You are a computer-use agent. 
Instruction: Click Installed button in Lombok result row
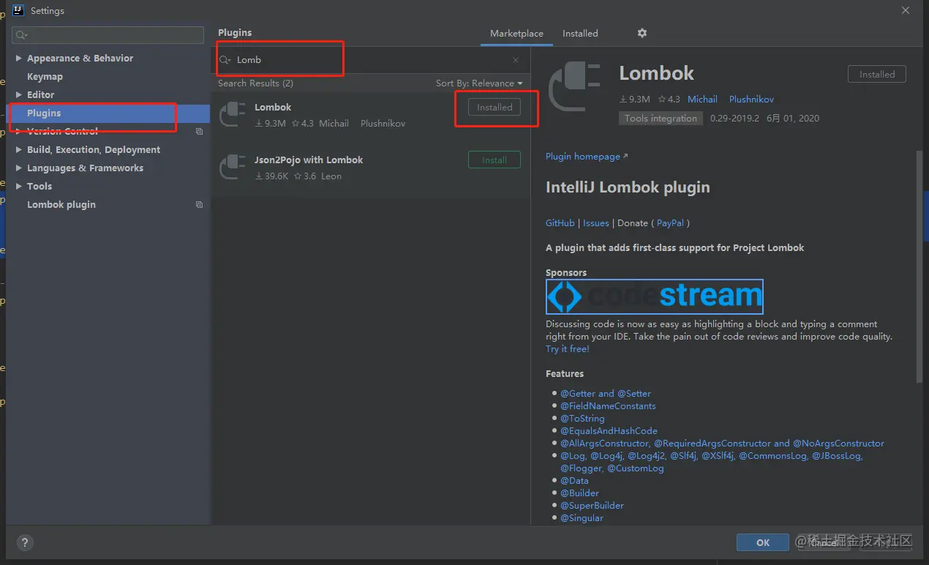pos(494,108)
